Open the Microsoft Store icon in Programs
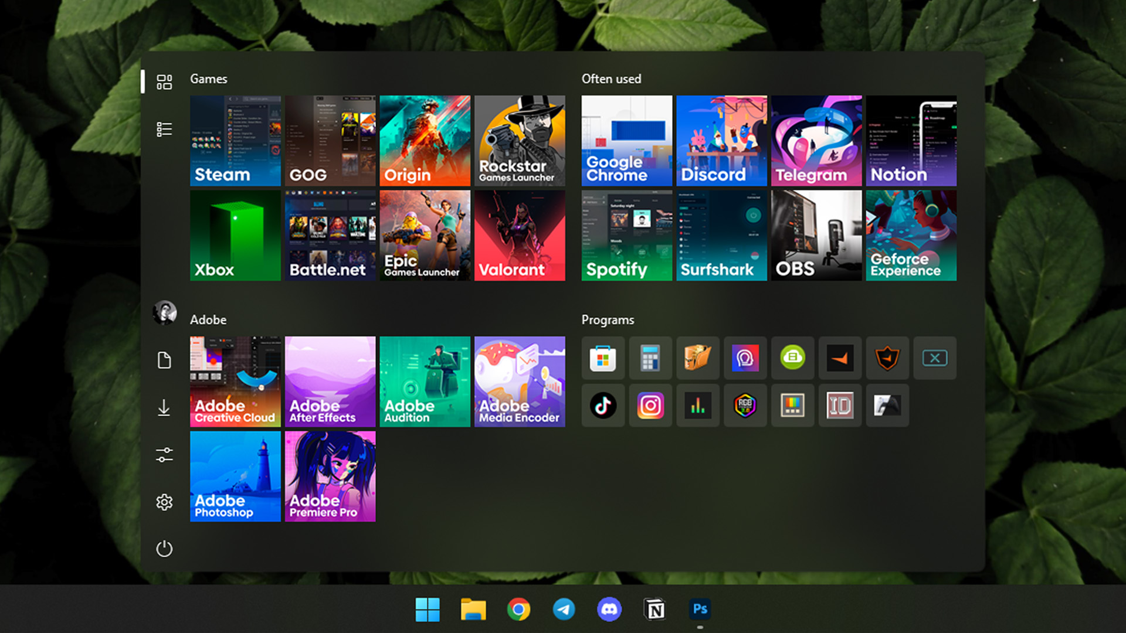 pos(603,358)
